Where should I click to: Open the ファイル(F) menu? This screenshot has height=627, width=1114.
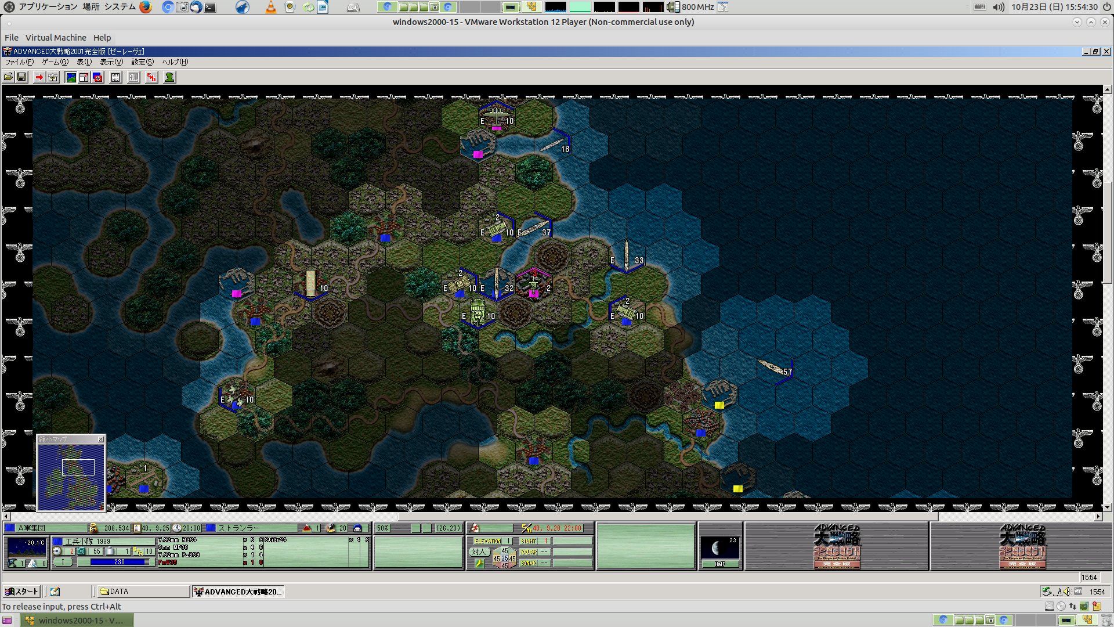tap(20, 62)
